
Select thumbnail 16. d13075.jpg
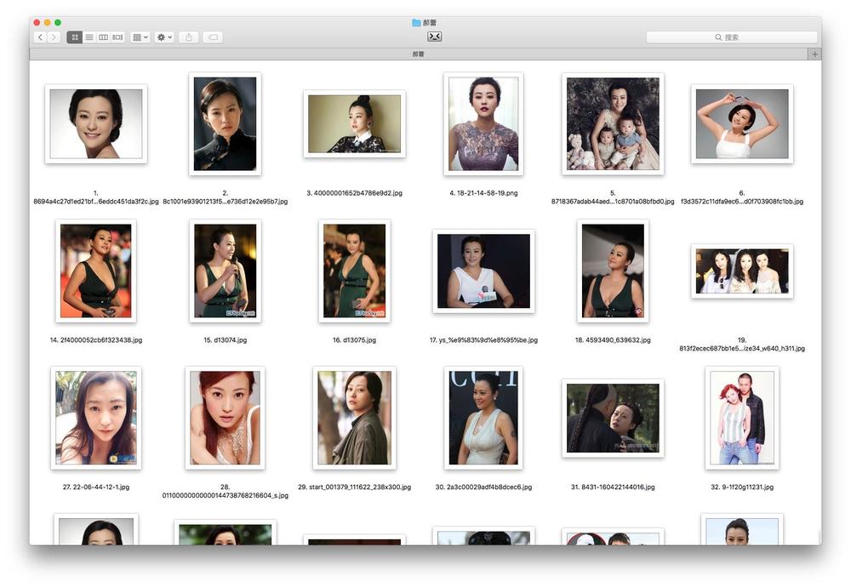point(354,271)
